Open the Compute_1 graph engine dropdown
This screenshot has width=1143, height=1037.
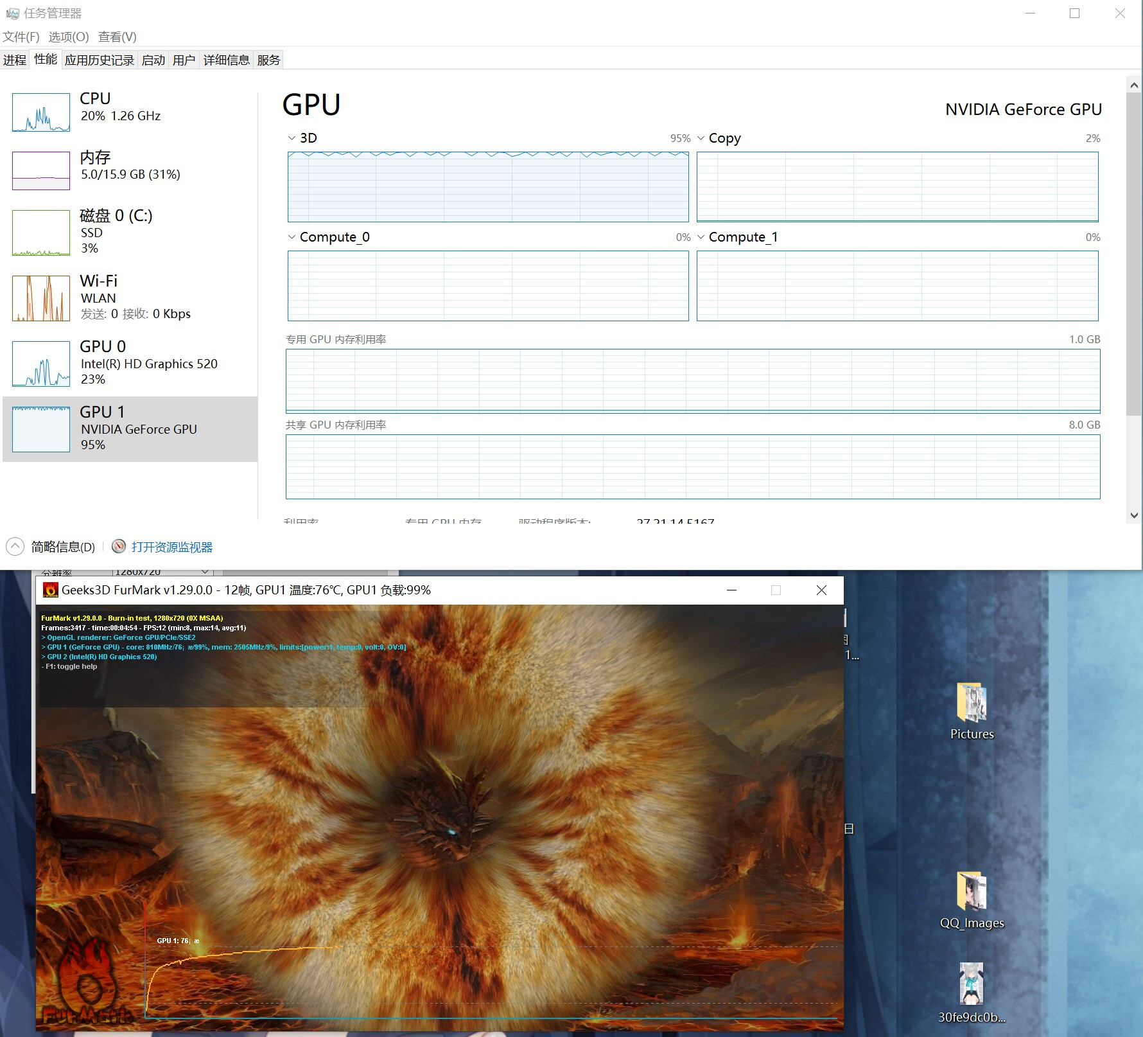click(x=701, y=237)
